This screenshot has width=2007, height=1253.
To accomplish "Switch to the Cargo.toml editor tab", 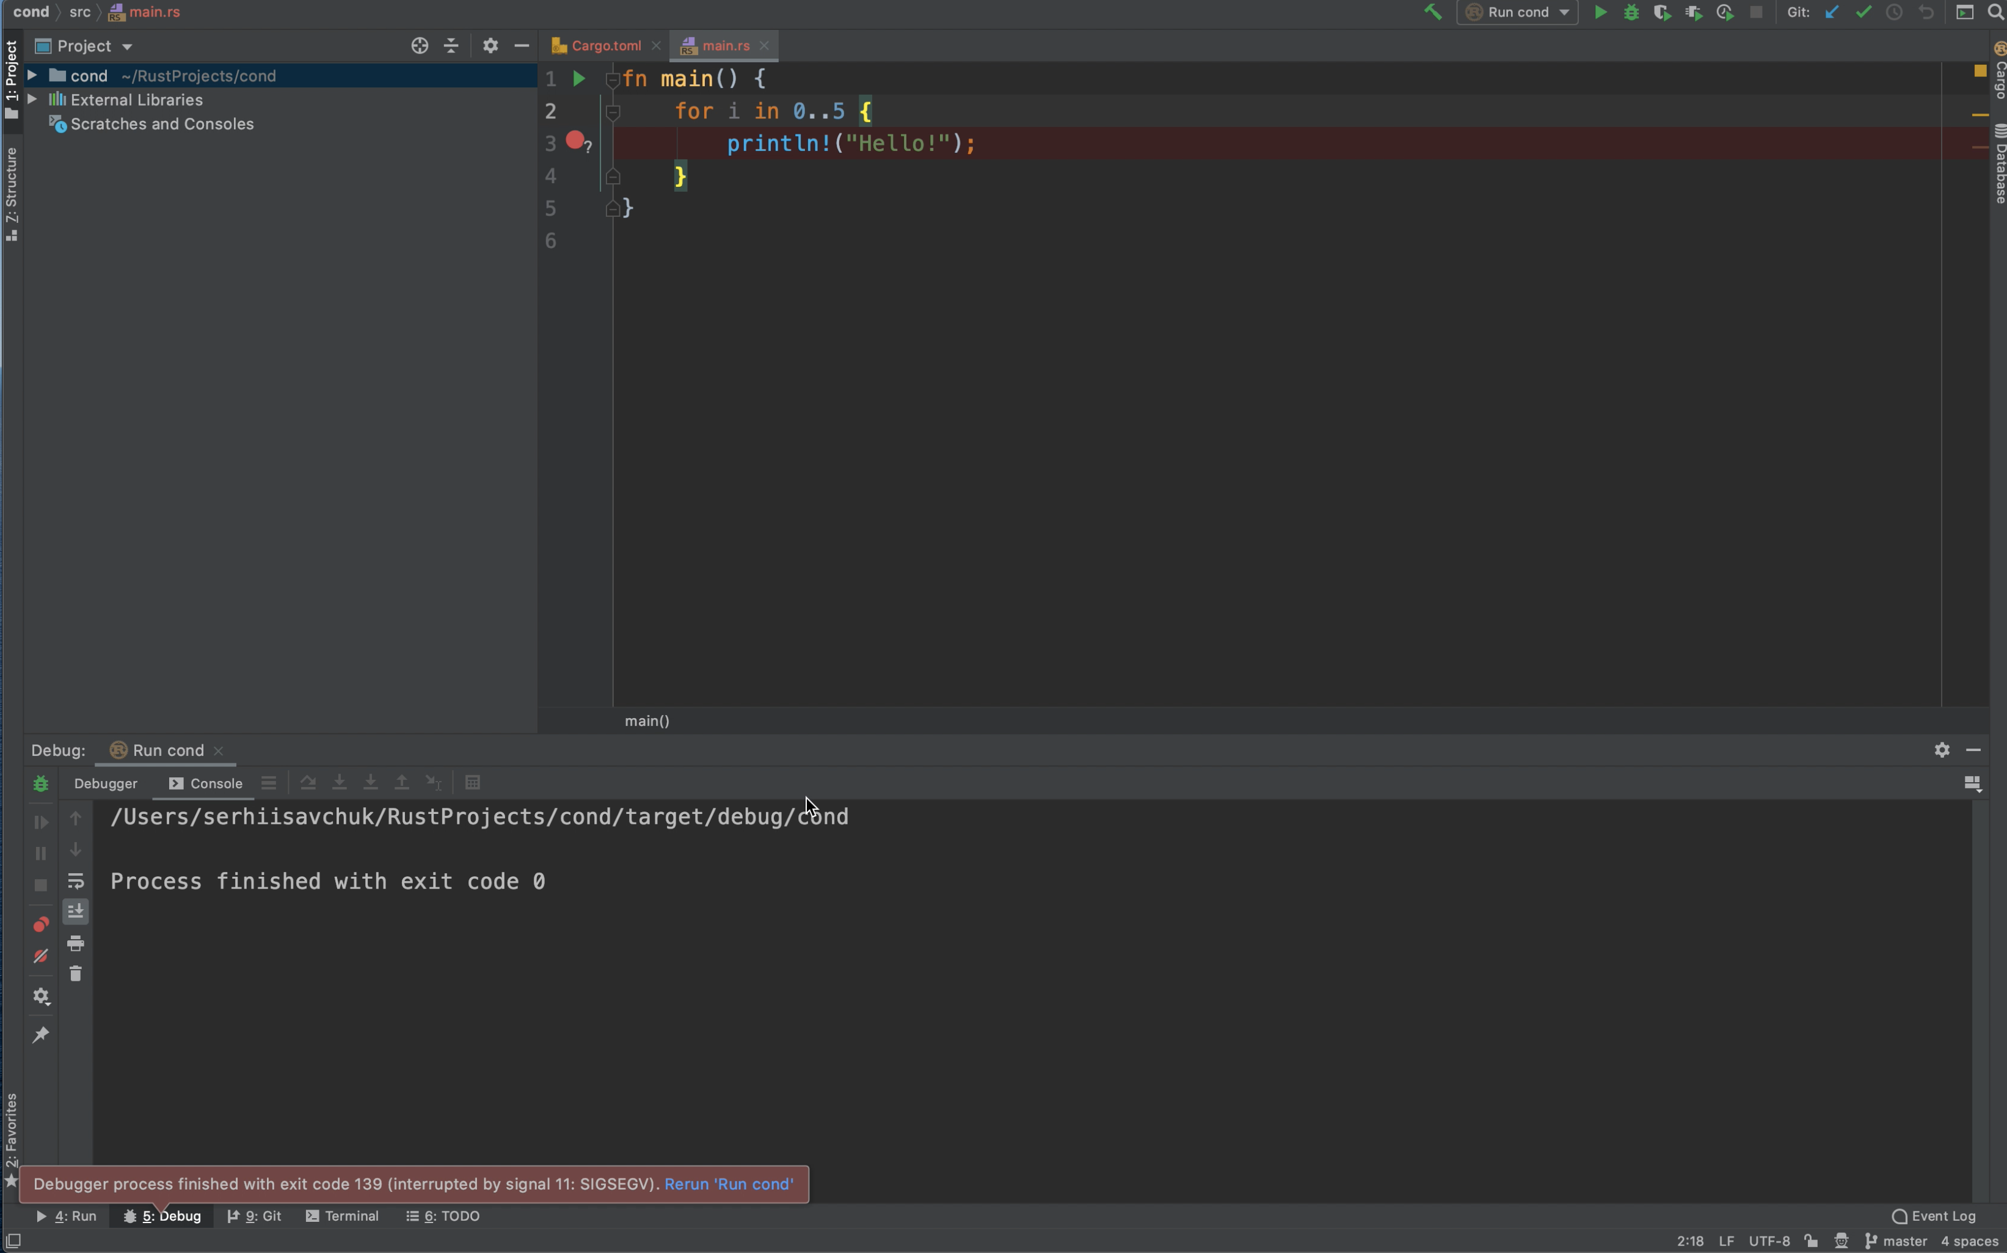I will point(605,46).
